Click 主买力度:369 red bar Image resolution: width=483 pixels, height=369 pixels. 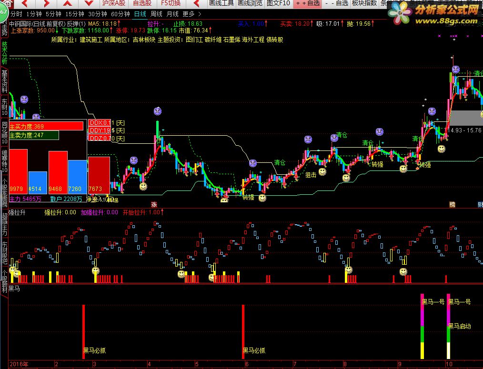click(46, 126)
